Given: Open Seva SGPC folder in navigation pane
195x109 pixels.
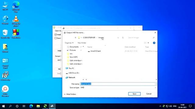Looking at the screenshot, I should (74, 57).
